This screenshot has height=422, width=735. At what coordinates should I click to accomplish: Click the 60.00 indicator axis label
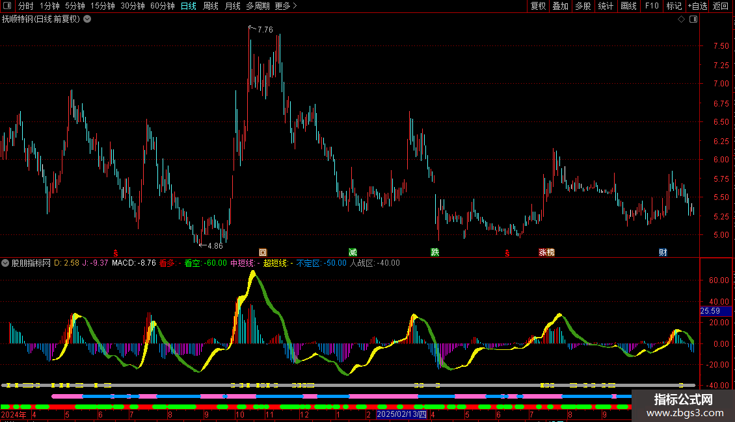coord(719,280)
